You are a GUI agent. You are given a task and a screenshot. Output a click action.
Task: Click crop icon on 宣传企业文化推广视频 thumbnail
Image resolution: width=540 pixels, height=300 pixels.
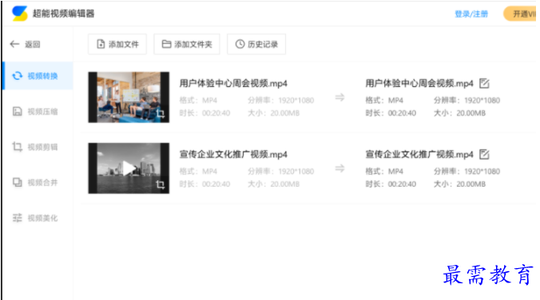point(160,184)
